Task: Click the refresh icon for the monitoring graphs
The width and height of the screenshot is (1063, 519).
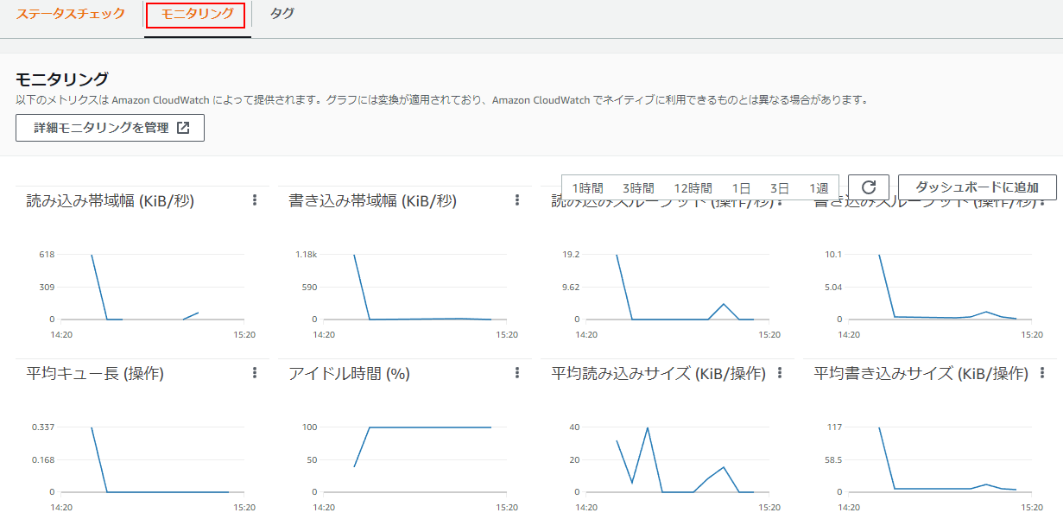Action: (869, 187)
